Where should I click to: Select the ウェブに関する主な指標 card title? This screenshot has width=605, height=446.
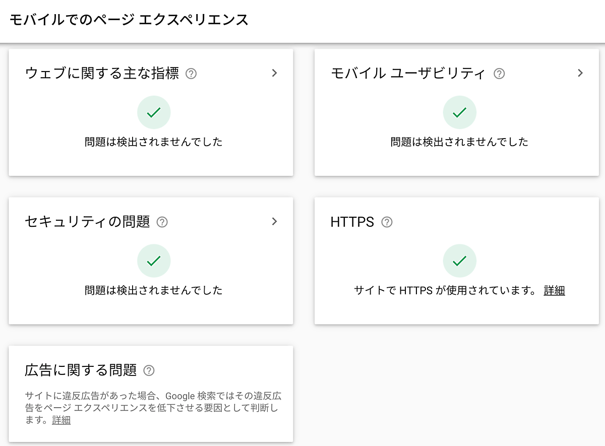coord(102,74)
